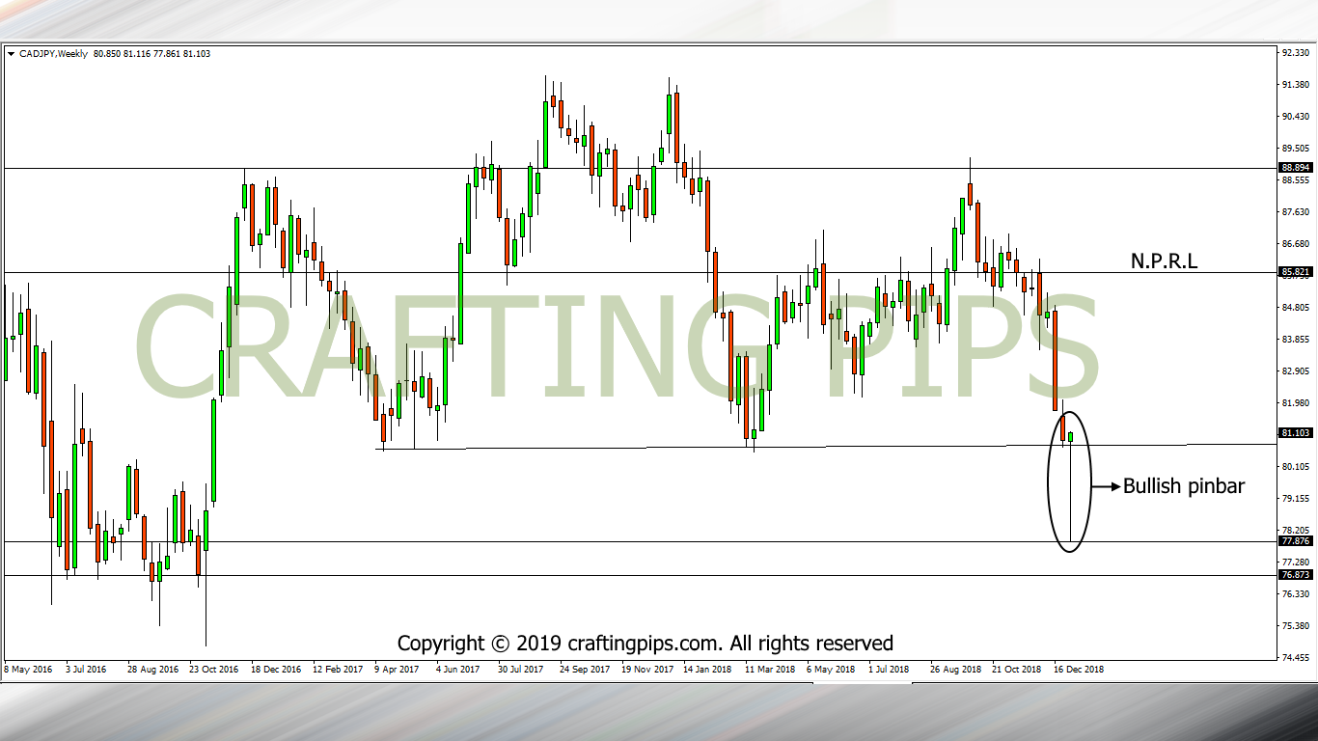Image resolution: width=1318 pixels, height=741 pixels.
Task: Select the 85.821 horizontal line price tag
Action: 1296,272
